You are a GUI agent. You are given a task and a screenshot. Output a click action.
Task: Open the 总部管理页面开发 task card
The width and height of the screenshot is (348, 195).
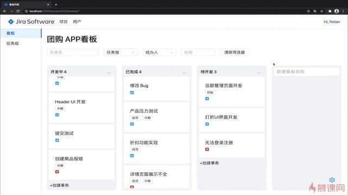(x=232, y=92)
